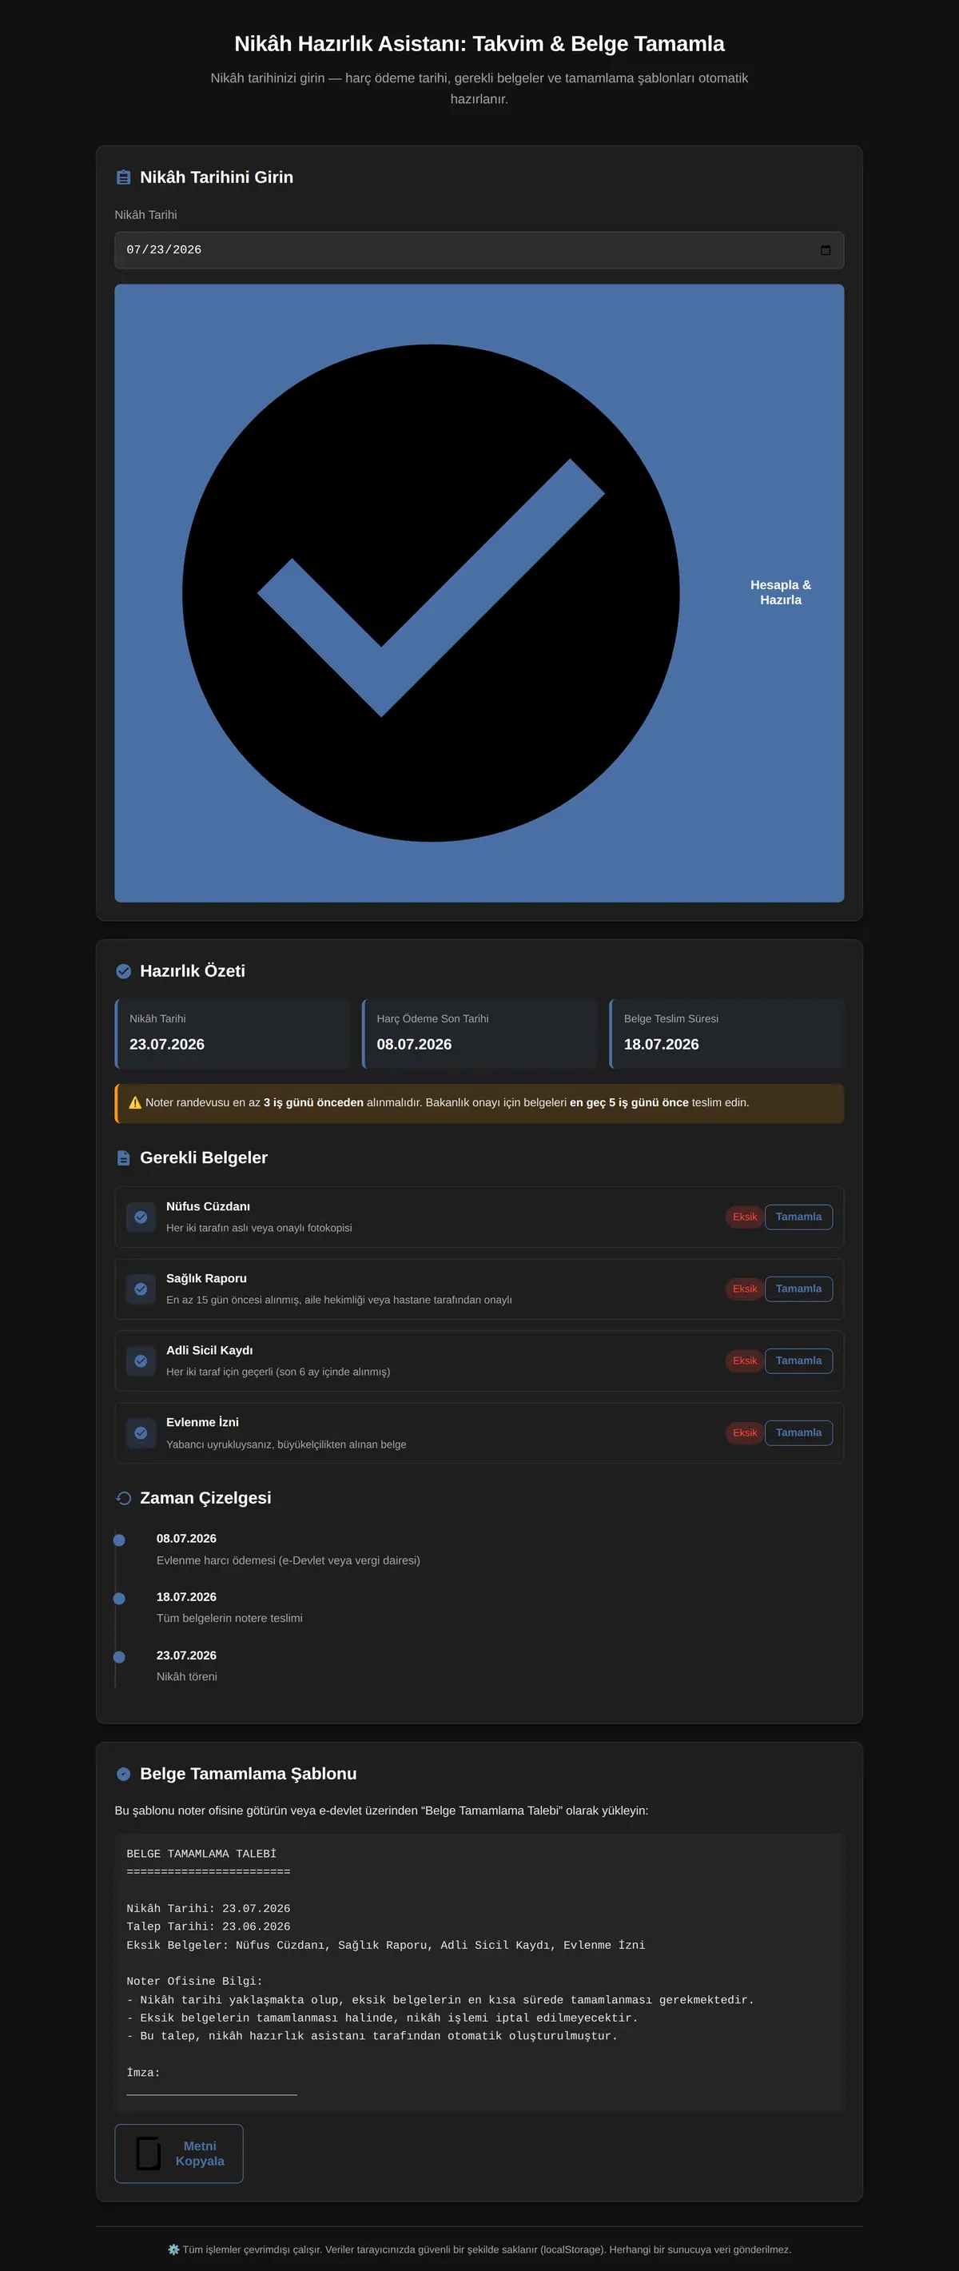The image size is (959, 2271).
Task: Click the Noter Ofisine Bilgi: line
Action: pyautogui.click(x=195, y=1981)
